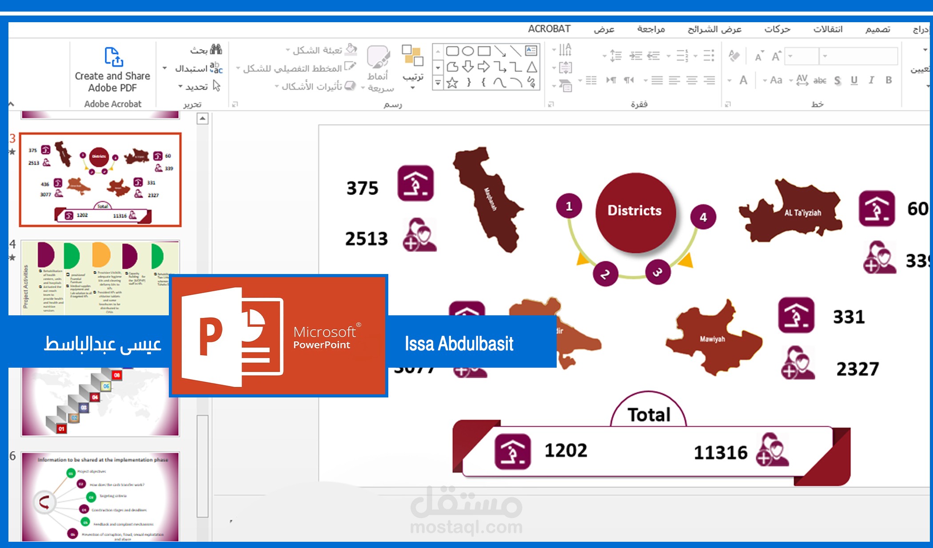Screen dimensions: 933x548
Task: Choose the Right Brace shape
Action: click(468, 83)
